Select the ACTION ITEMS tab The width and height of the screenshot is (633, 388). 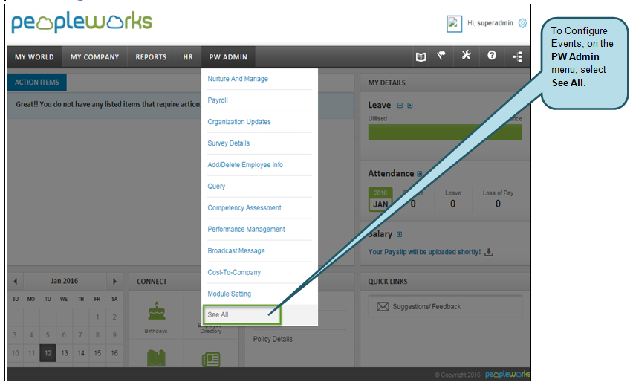[36, 83]
